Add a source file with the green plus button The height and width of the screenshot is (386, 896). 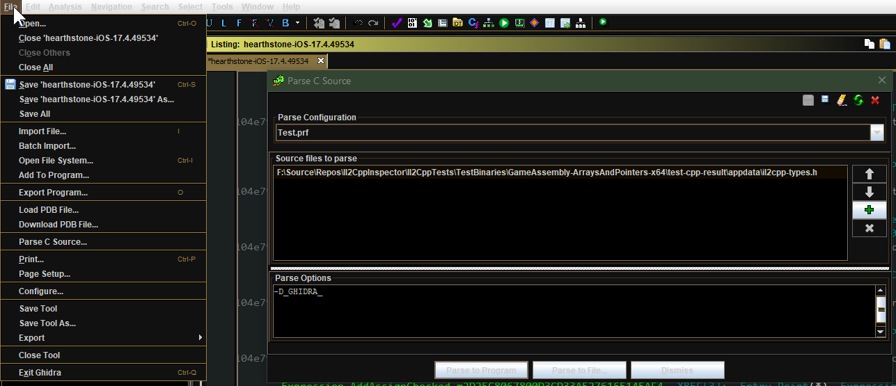point(869,210)
